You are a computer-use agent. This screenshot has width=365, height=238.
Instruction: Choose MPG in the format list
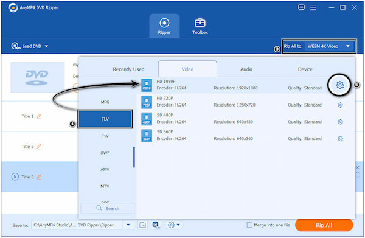pos(105,102)
